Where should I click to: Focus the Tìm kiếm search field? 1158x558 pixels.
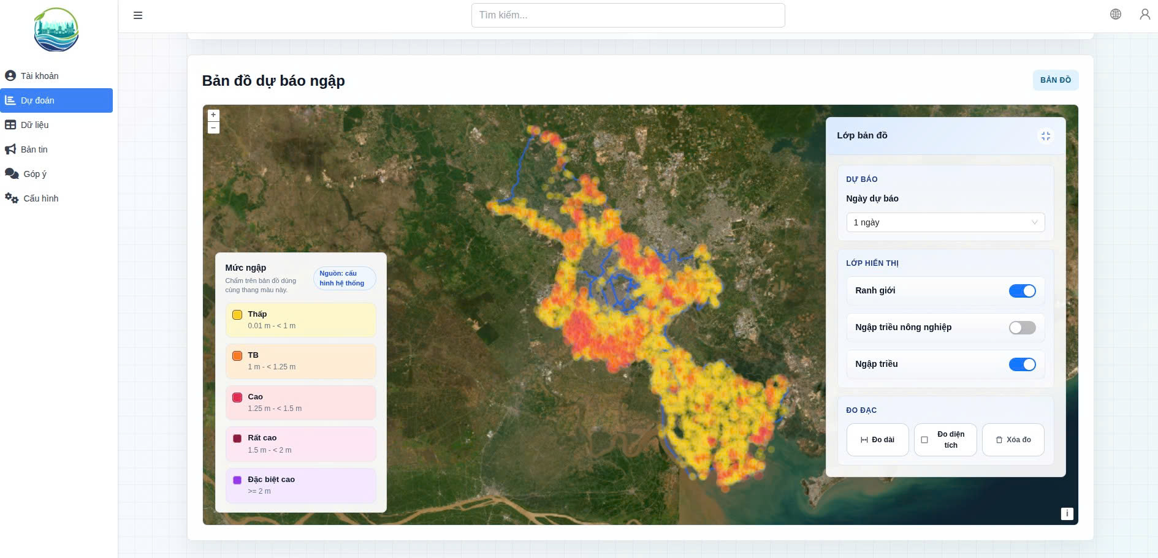(x=628, y=15)
